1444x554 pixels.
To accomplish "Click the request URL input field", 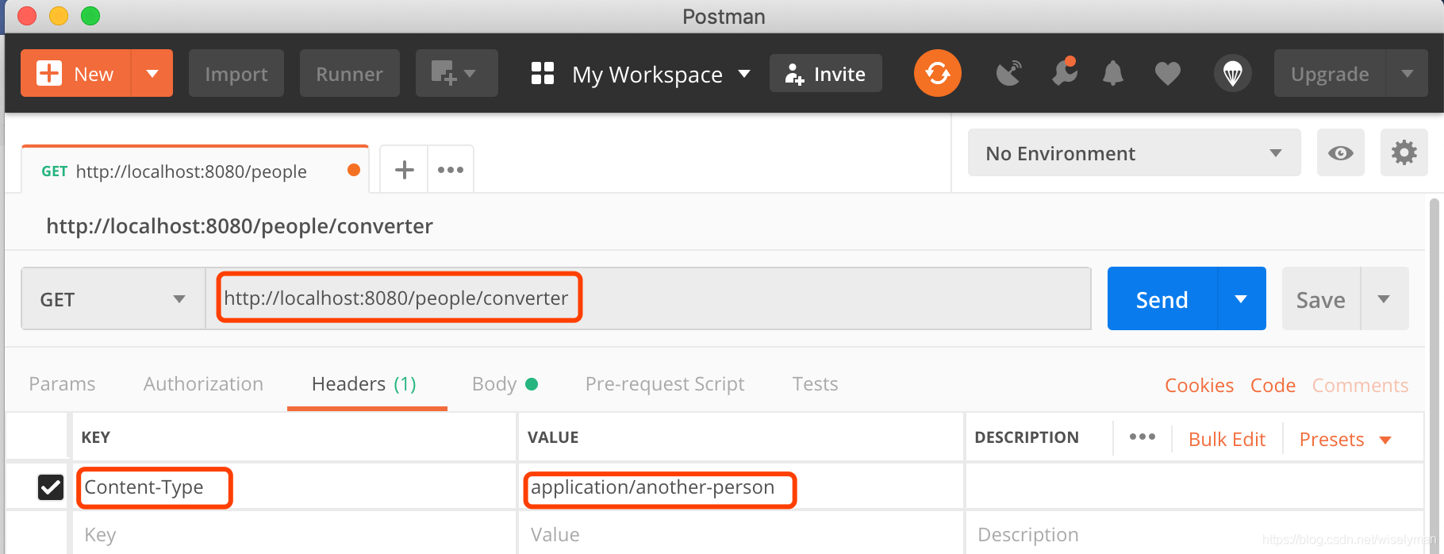I will [x=648, y=298].
